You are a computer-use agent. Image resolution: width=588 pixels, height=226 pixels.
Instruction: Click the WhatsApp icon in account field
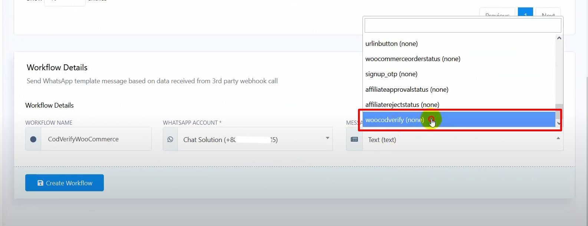point(170,139)
